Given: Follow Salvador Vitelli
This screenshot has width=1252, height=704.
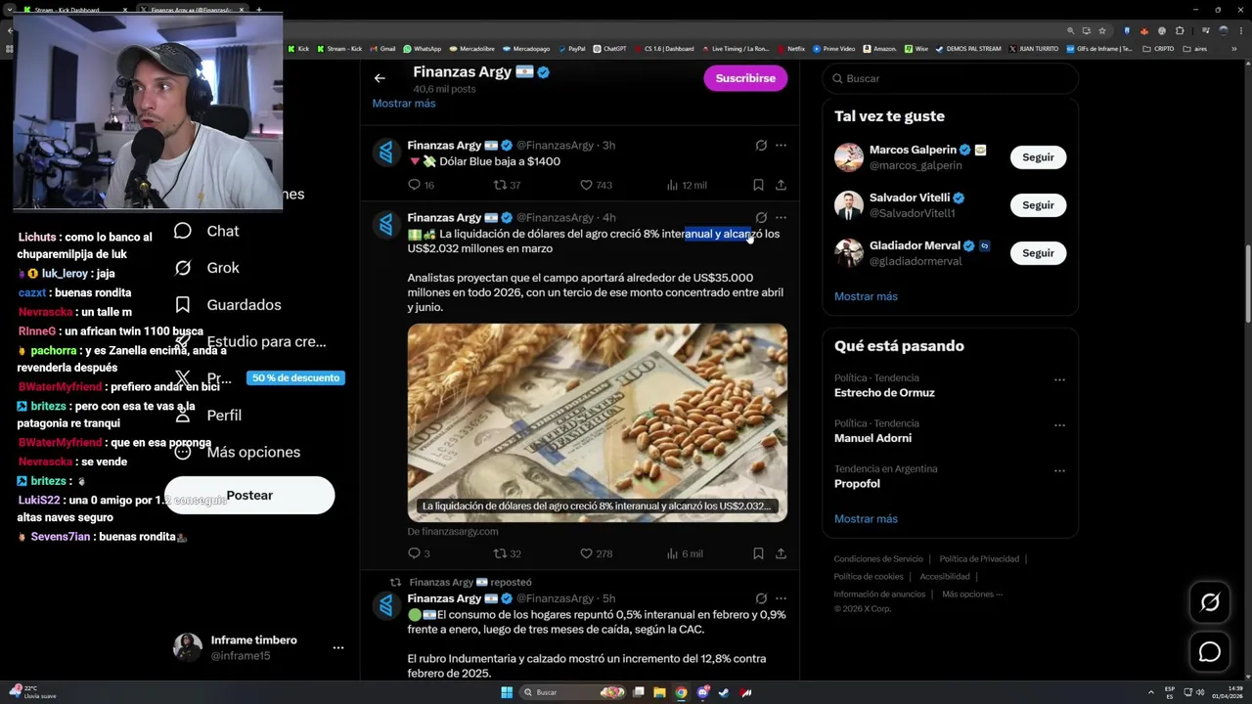Looking at the screenshot, I should [1038, 205].
